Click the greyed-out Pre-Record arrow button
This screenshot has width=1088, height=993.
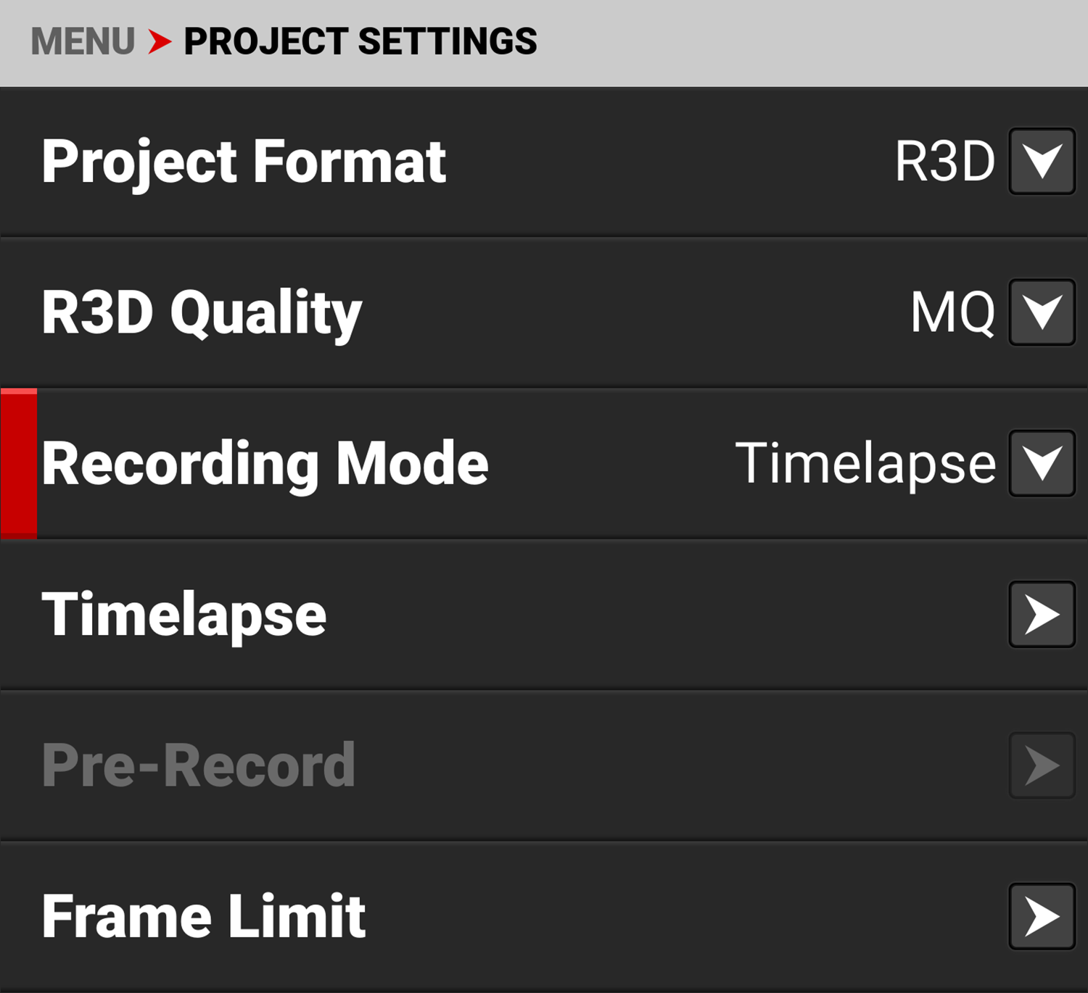coord(1042,765)
